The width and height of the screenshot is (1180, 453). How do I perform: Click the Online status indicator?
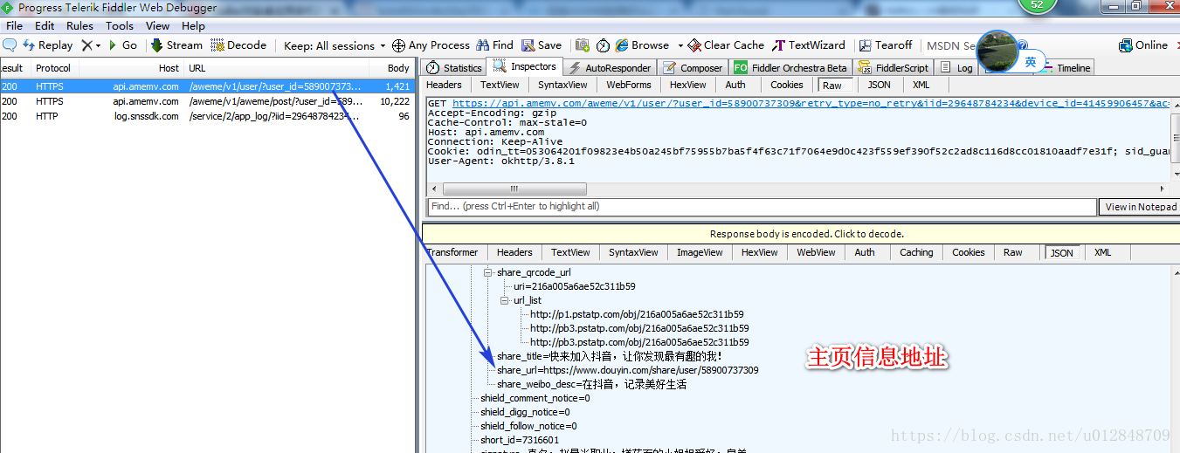click(1143, 45)
